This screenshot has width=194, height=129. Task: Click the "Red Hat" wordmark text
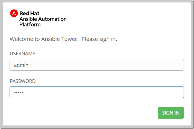(x=30, y=13)
